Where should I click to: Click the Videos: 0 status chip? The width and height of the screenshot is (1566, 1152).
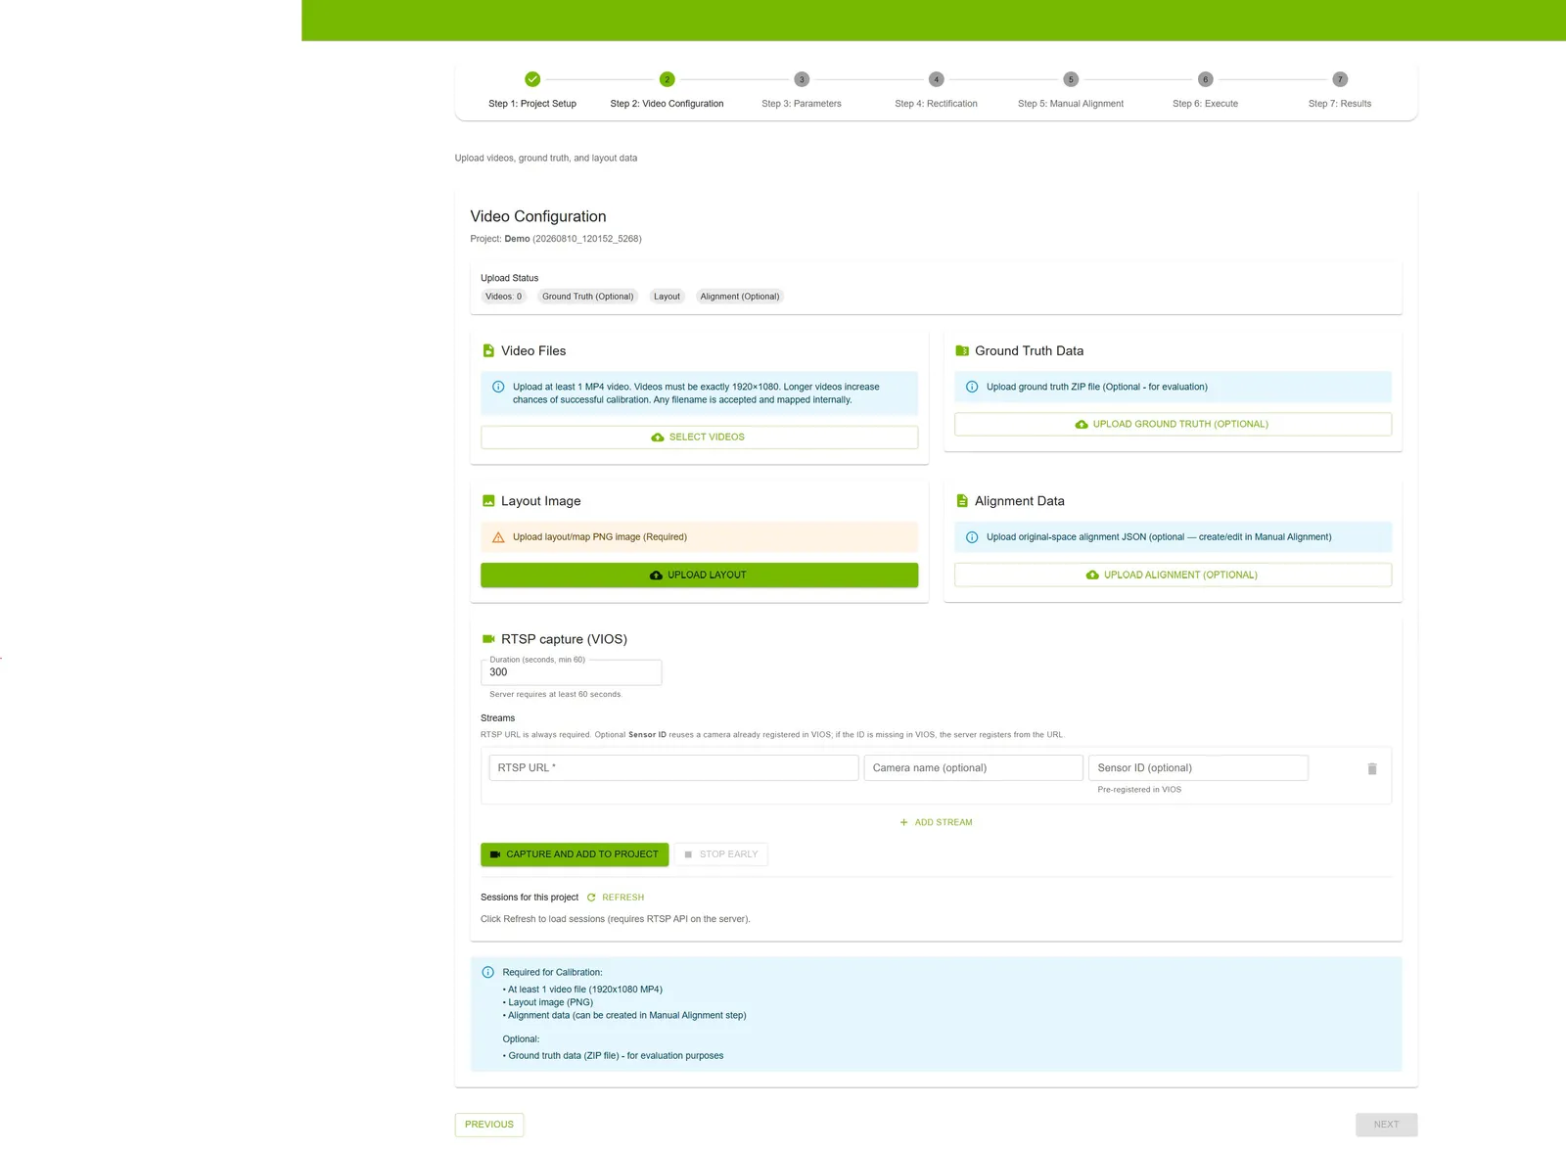point(504,297)
